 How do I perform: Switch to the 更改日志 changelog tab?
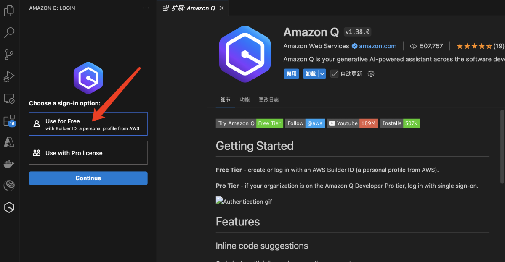[x=268, y=100]
